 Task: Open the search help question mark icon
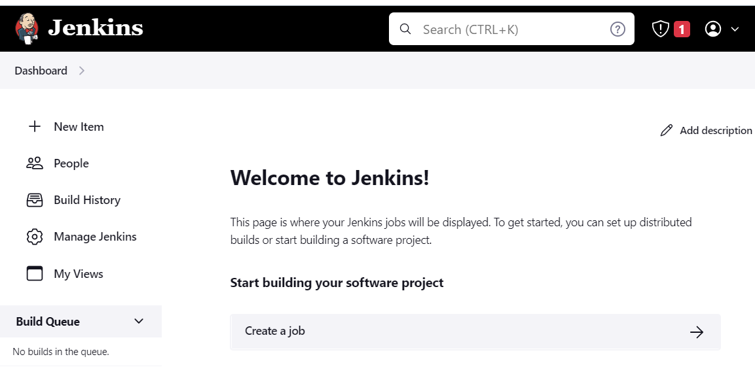(617, 29)
